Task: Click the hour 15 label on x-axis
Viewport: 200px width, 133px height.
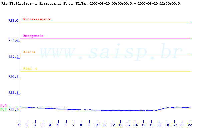Action: point(136,125)
